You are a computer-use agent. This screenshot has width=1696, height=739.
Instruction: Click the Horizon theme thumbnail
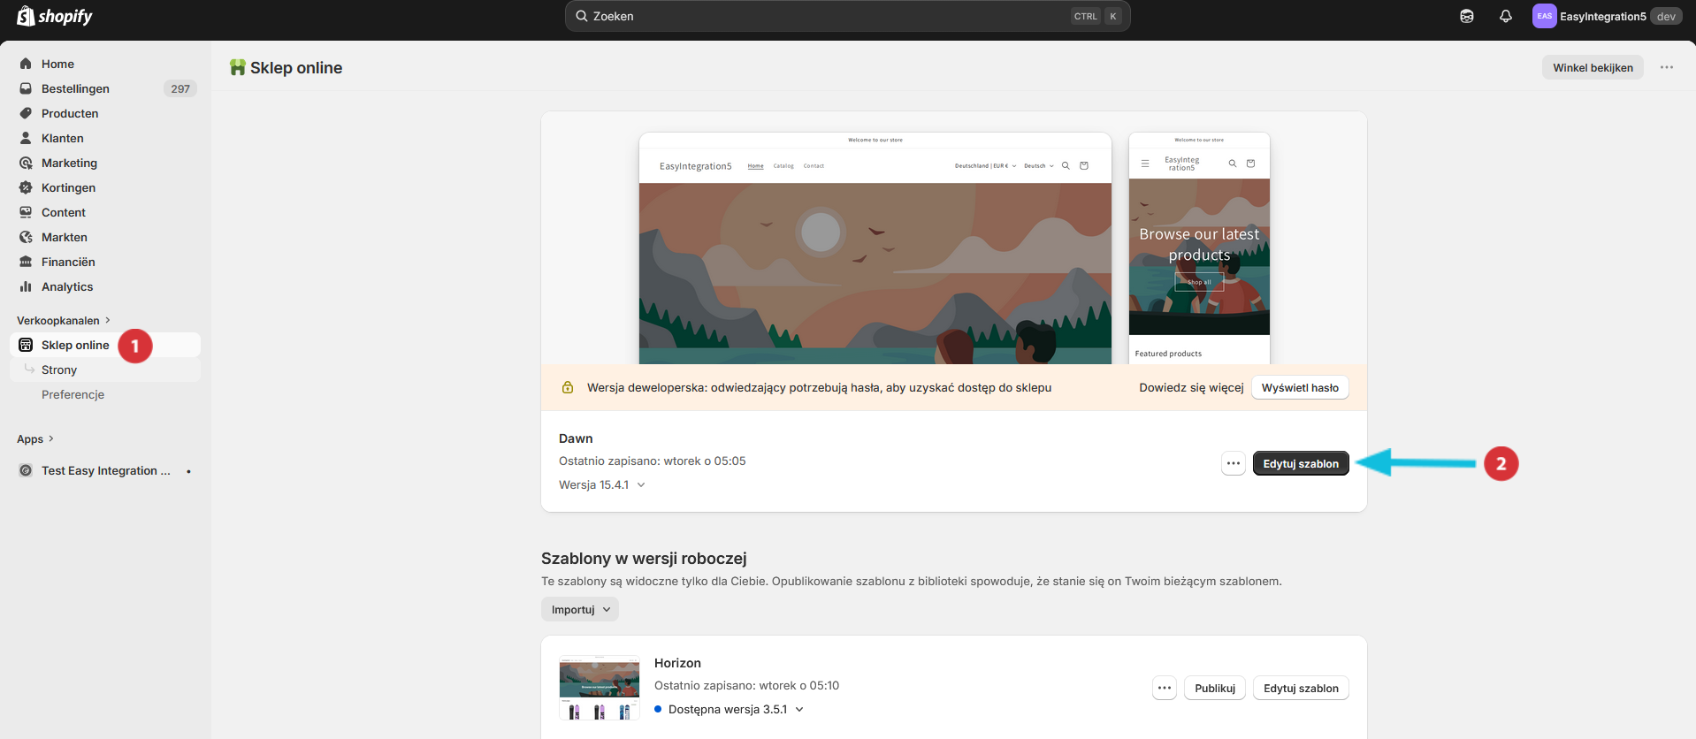pos(600,688)
